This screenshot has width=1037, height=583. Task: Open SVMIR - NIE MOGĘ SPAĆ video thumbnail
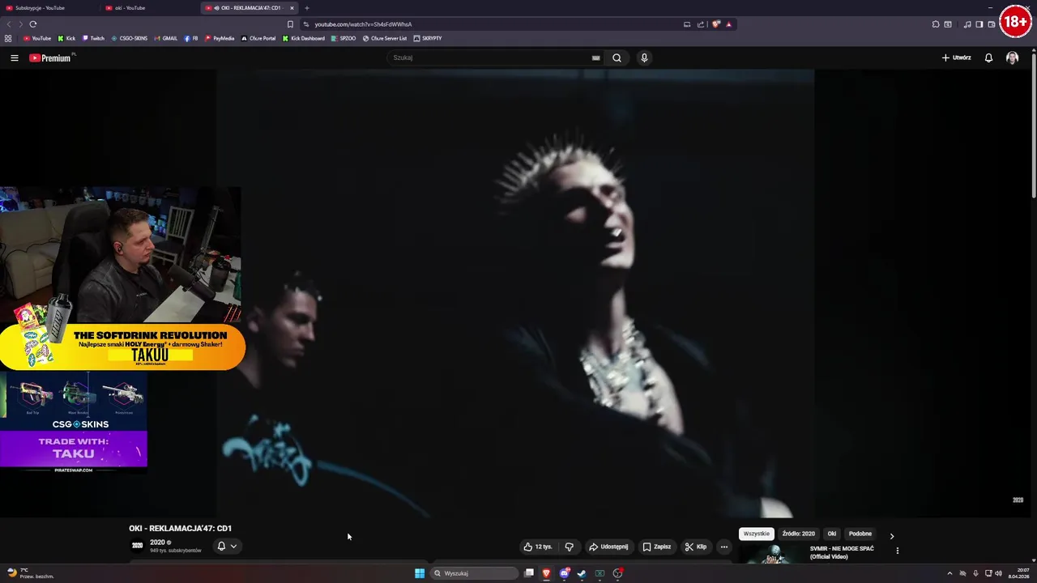pyautogui.click(x=772, y=554)
